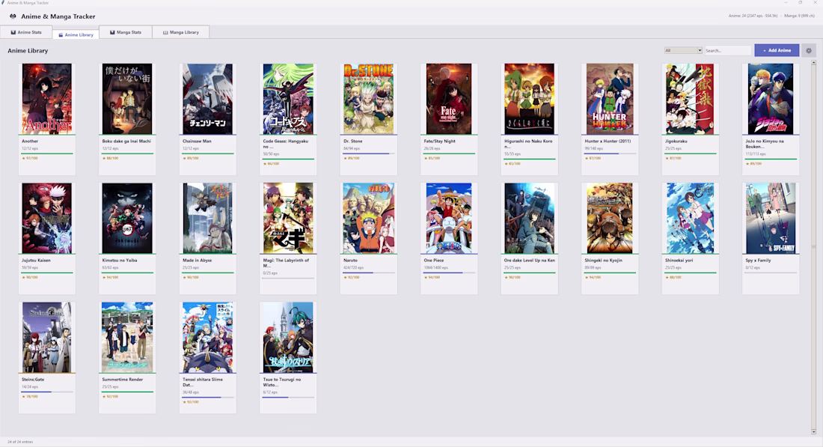Switch to the Manga Stats tab

[126, 32]
